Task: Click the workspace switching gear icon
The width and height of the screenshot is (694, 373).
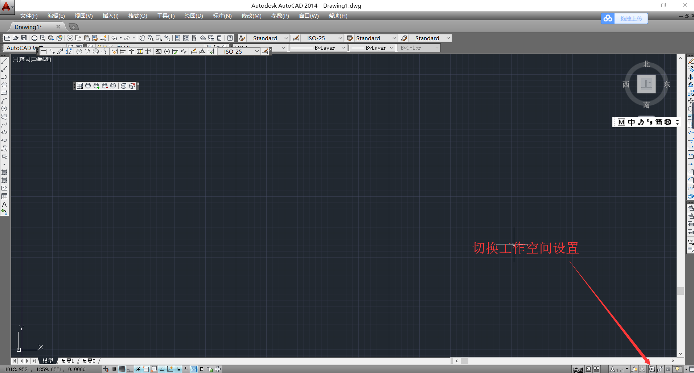Action: 652,369
